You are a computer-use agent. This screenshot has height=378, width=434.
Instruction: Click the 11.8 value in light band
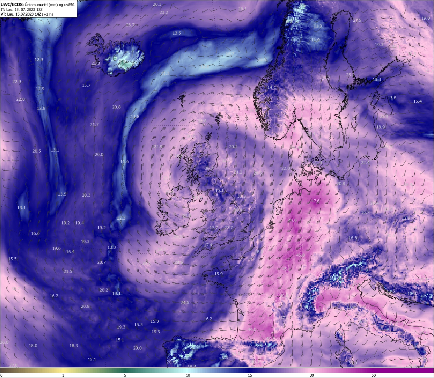click(135, 116)
